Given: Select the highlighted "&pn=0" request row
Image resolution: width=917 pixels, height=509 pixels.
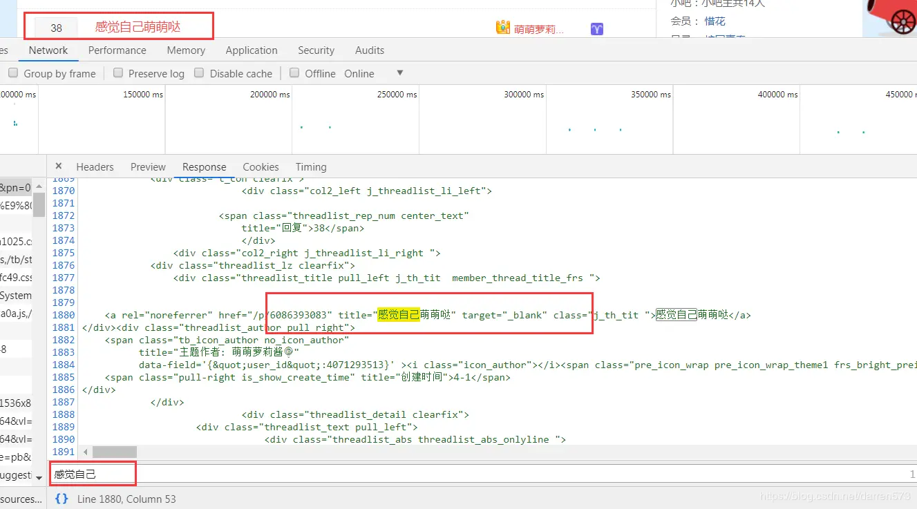Looking at the screenshot, I should 17,188.
